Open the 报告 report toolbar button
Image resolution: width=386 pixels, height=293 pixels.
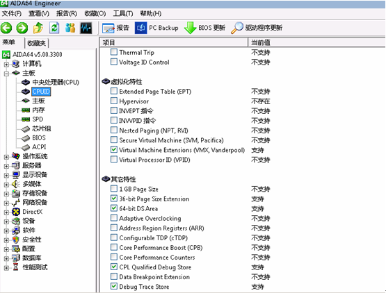click(x=115, y=28)
